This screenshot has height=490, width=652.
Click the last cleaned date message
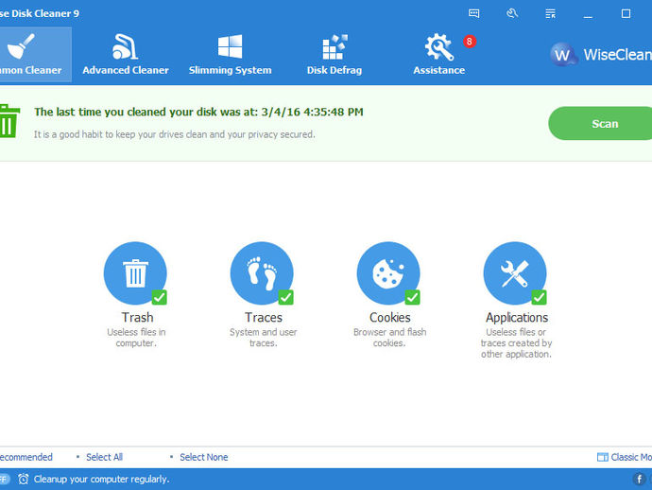pyautogui.click(x=198, y=112)
